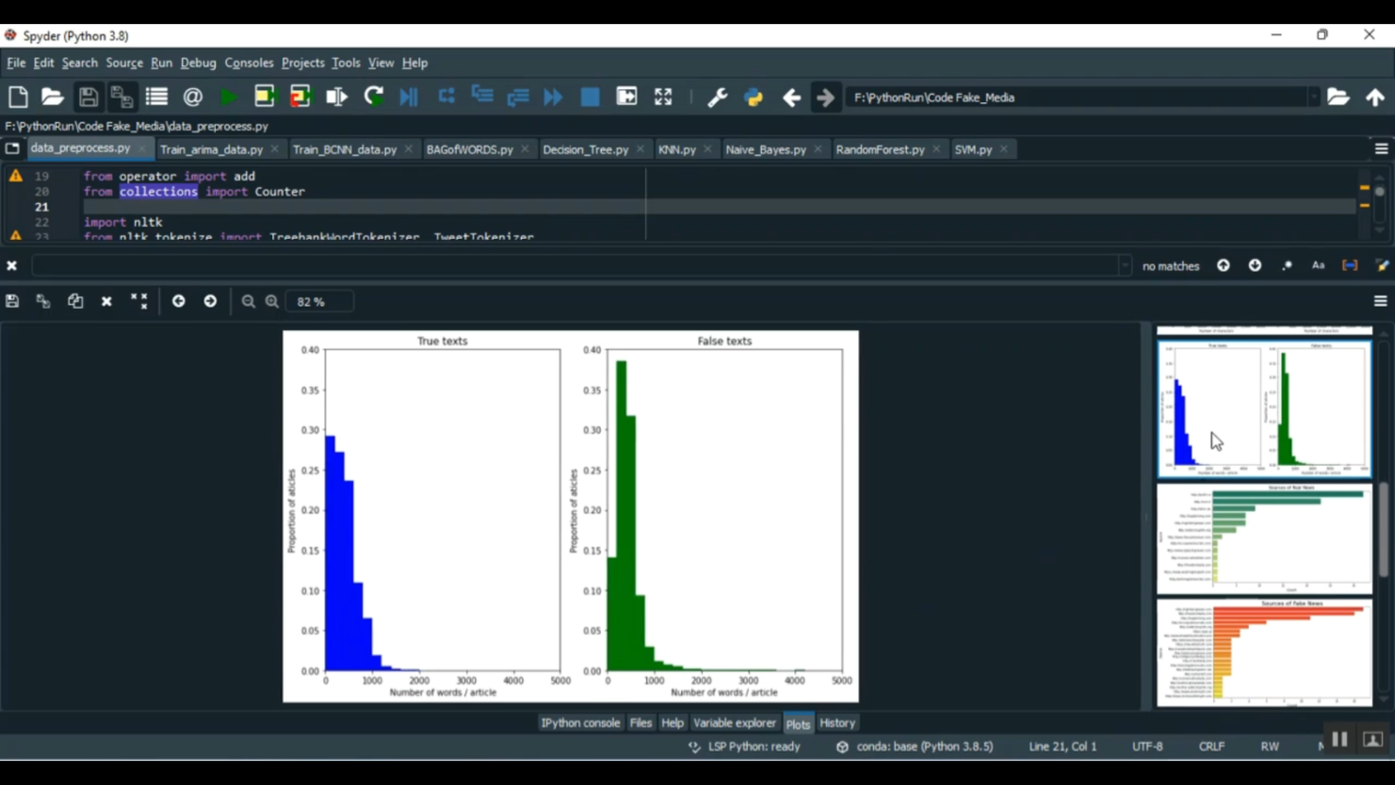Run the current file with green play
Screen dimensions: 1395x785
point(228,97)
